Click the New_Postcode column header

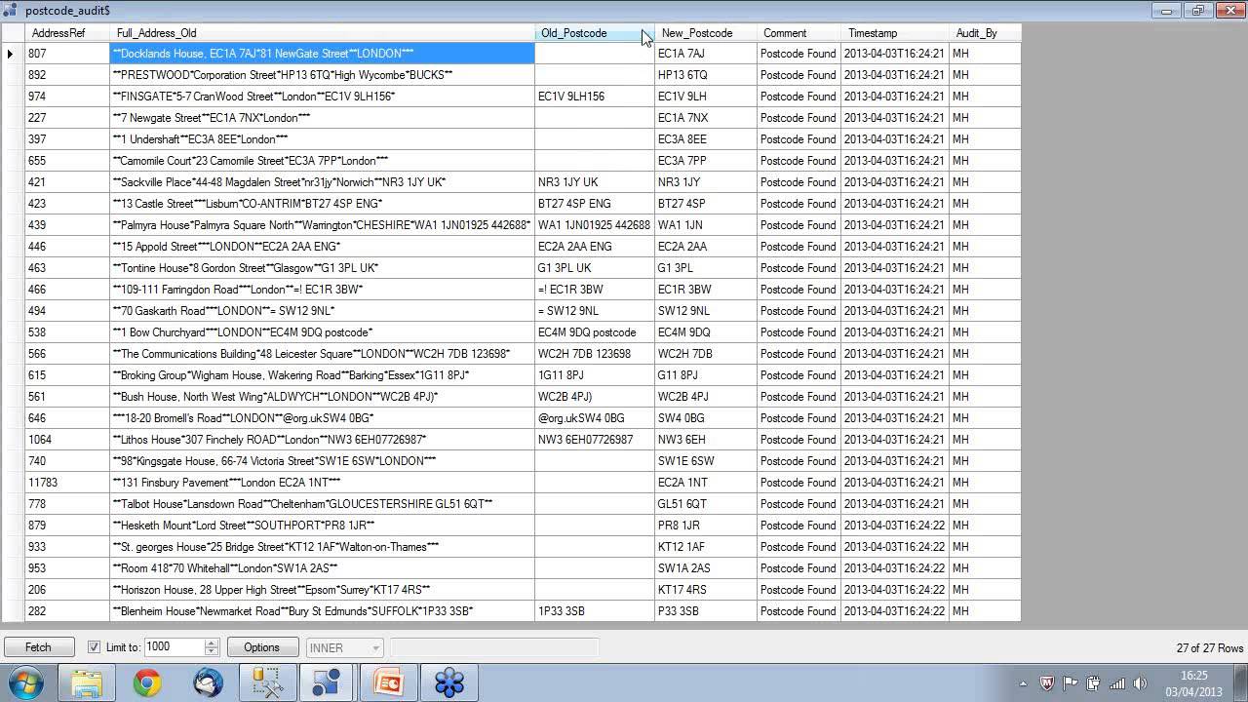click(x=696, y=33)
